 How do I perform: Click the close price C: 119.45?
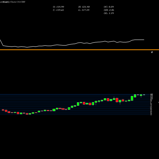pyautogui.click(x=58, y=10)
